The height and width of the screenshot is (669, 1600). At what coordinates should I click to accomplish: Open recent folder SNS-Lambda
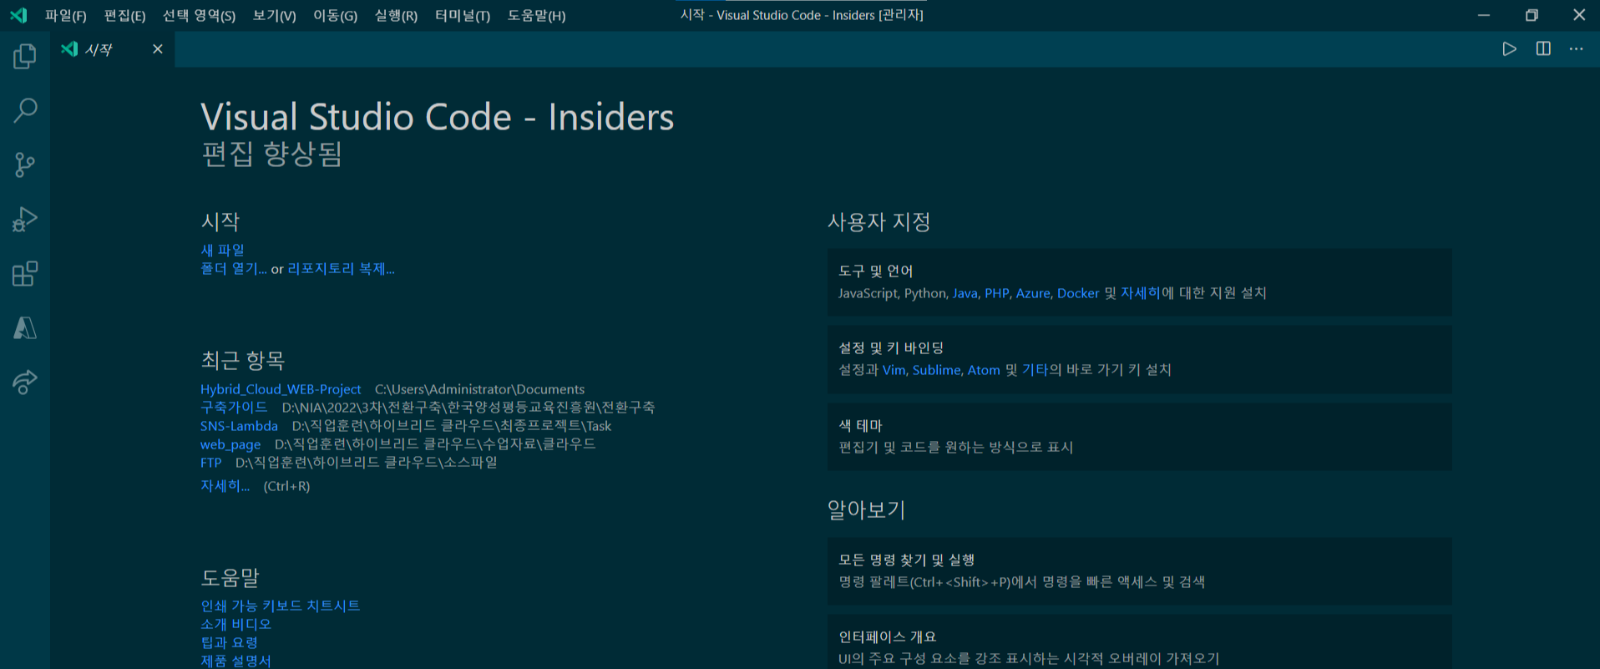pyautogui.click(x=239, y=426)
